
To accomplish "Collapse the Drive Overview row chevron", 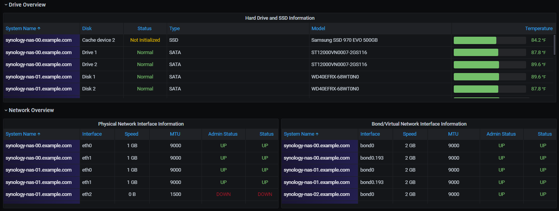I will click(6, 5).
